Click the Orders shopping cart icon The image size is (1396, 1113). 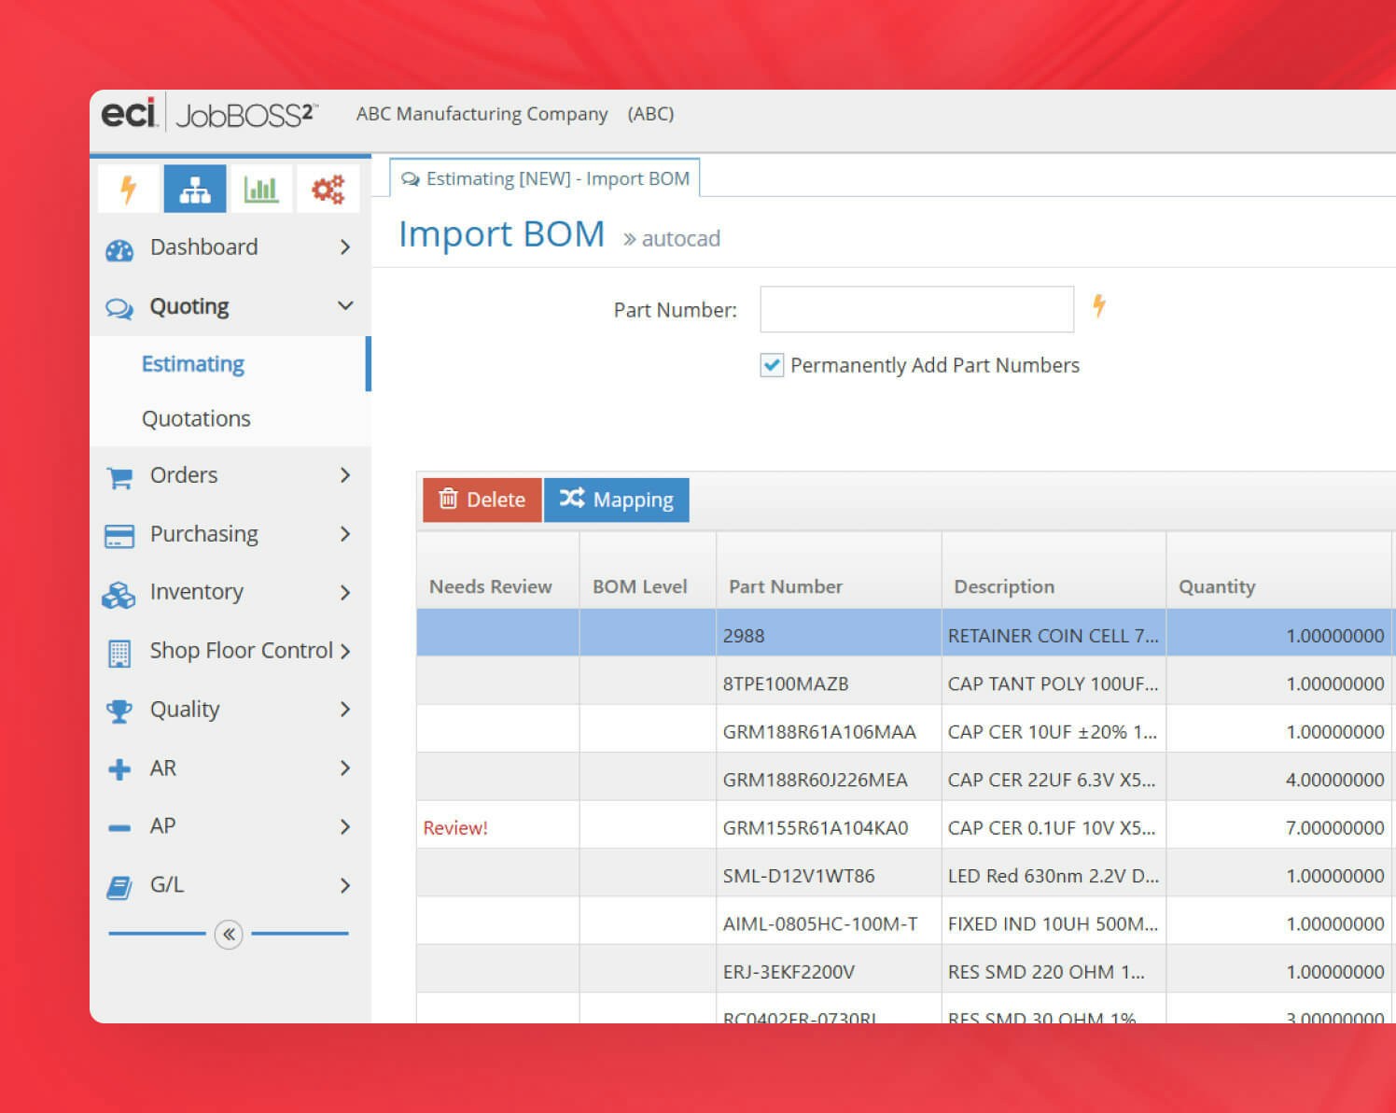(119, 477)
